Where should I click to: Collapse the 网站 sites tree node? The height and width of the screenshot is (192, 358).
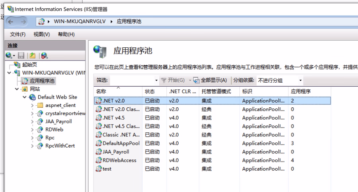17,89
